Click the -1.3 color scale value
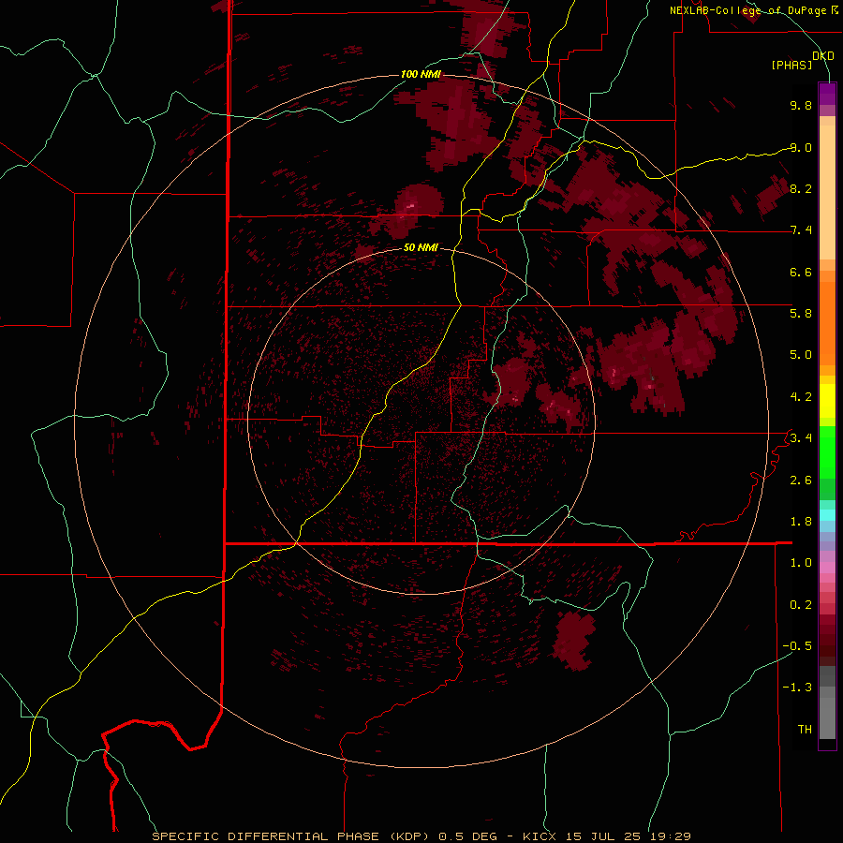This screenshot has height=843, width=843. pyautogui.click(x=797, y=688)
